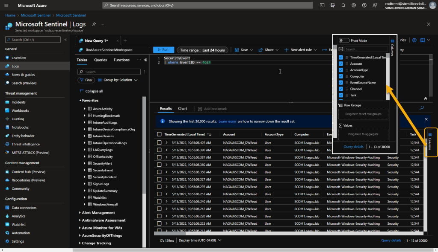Expand the SecurityEvent table node
This screenshot has height=252, width=438.
pyautogui.click(x=85, y=170)
